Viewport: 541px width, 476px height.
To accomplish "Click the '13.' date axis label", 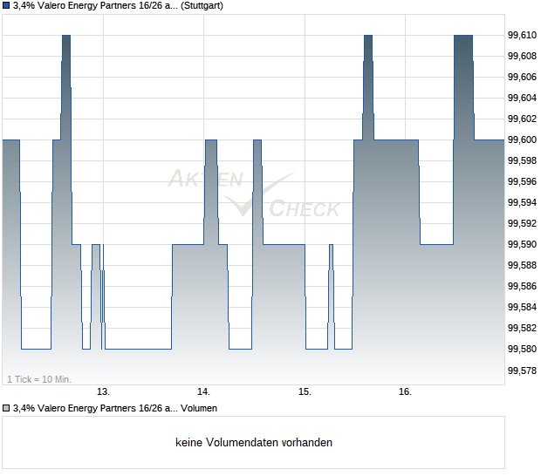I will [103, 391].
